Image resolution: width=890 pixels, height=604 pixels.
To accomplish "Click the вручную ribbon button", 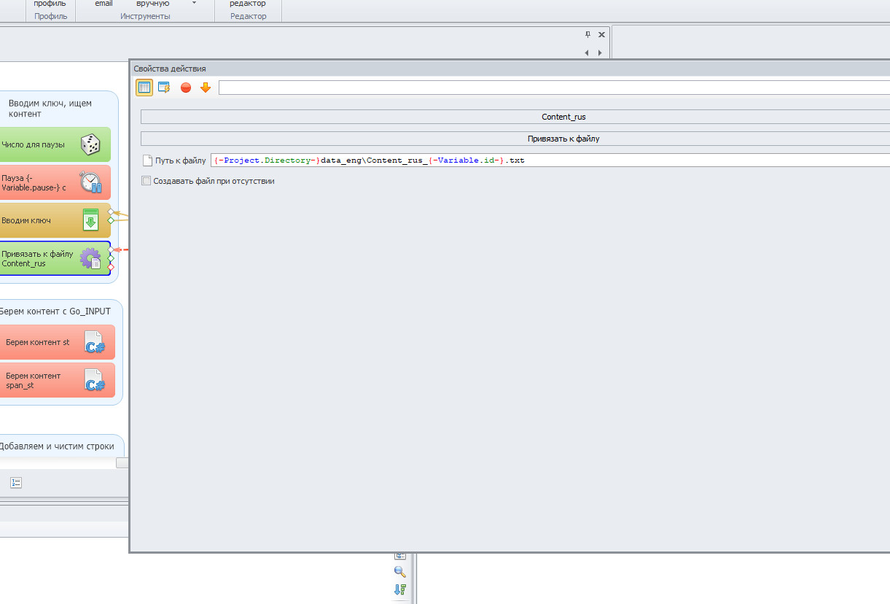I will 153,4.
